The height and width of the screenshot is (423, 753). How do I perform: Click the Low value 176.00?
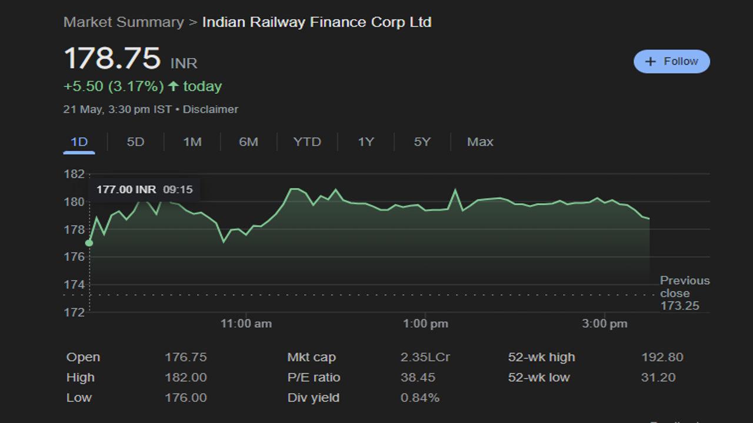pyautogui.click(x=186, y=398)
